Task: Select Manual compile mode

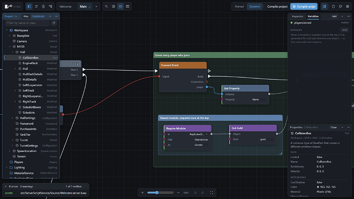Action: [239, 7]
